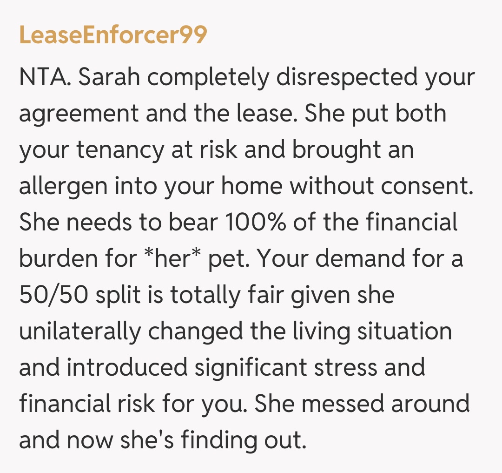Click the word "burden" in the comment
Screen dimensions: 502x473
58,258
